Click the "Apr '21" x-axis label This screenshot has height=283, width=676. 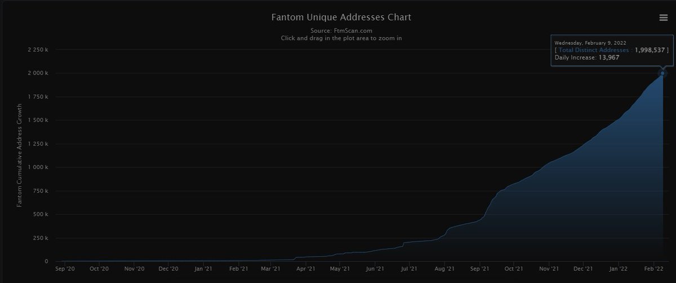click(x=305, y=270)
